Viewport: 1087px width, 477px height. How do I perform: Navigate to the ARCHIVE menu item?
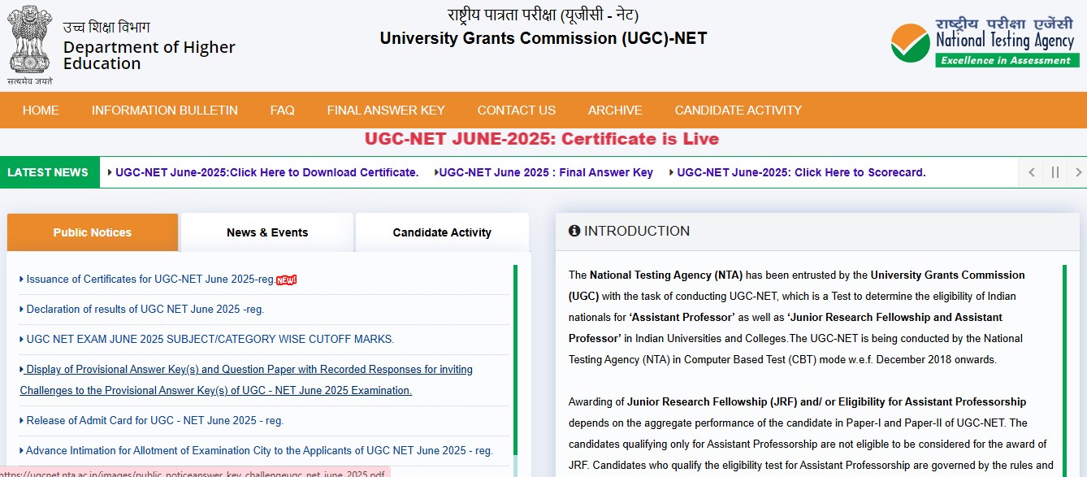coord(615,110)
